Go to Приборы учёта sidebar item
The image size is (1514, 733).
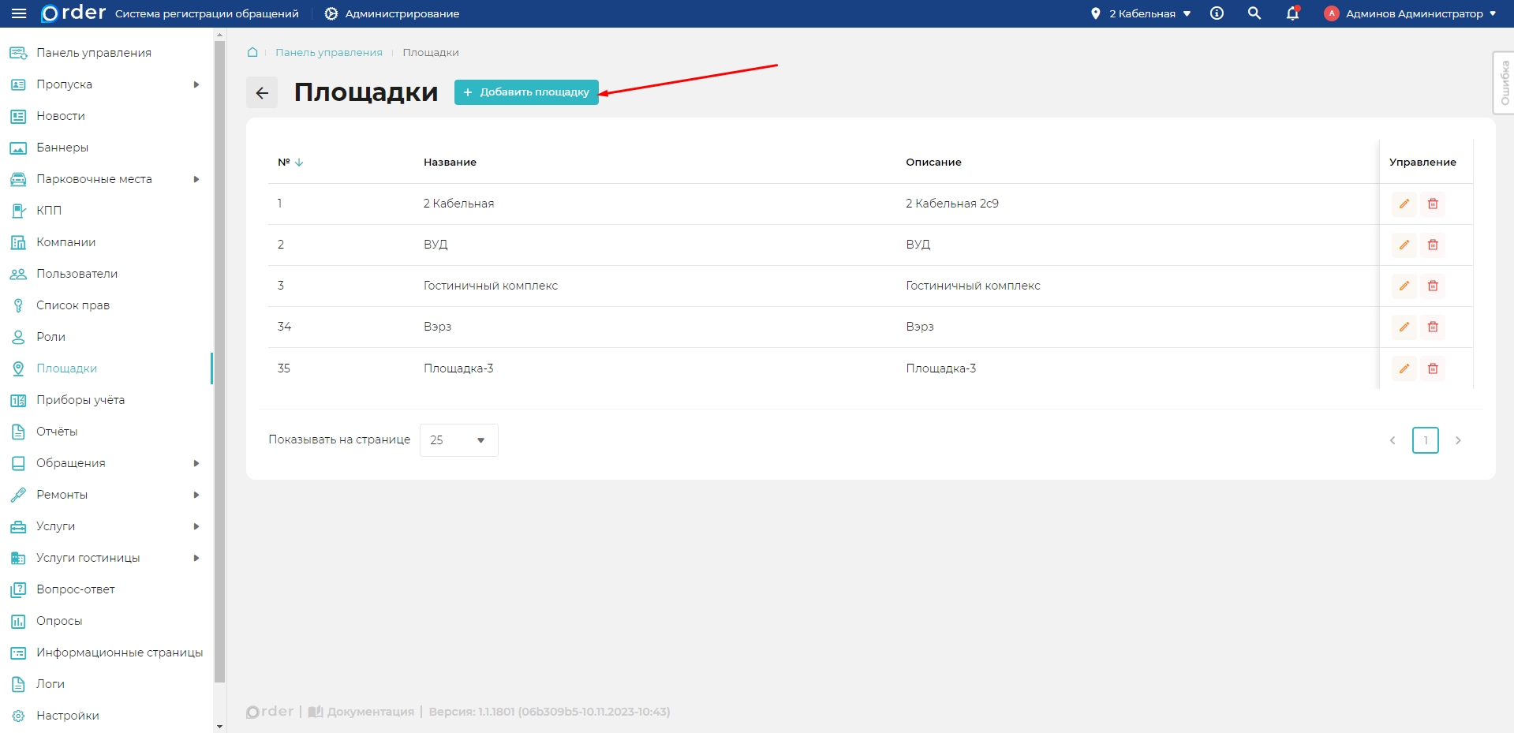[x=80, y=400]
